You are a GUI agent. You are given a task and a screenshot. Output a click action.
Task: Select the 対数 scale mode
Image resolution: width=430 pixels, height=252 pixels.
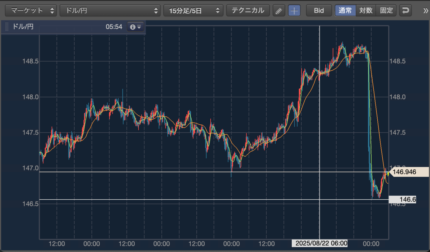[366, 10]
